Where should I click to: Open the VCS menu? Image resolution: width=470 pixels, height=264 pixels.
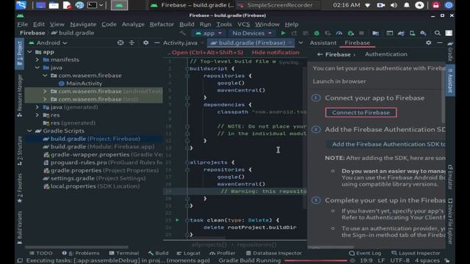[244, 24]
